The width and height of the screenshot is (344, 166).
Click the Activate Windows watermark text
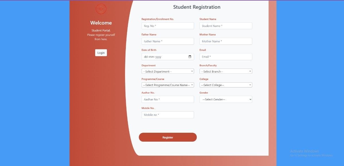(x=304, y=151)
